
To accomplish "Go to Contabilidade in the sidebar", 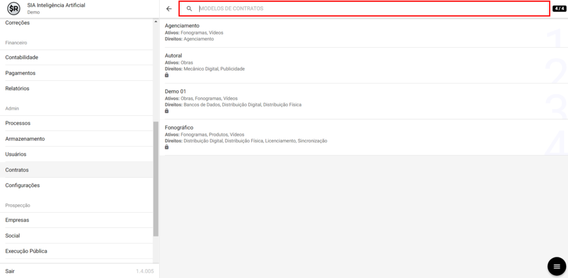I will point(22,58).
